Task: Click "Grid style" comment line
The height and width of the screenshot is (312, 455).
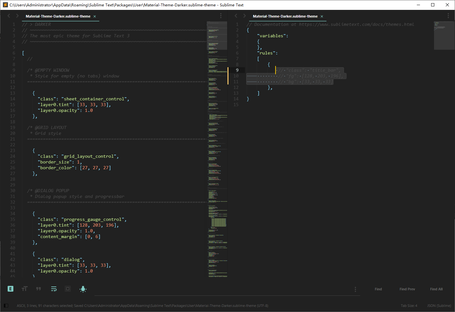Action: pyautogui.click(x=48, y=133)
